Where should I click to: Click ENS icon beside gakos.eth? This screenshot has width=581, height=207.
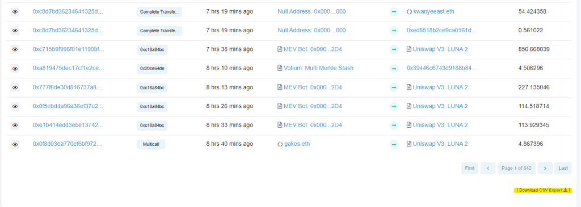point(280,144)
